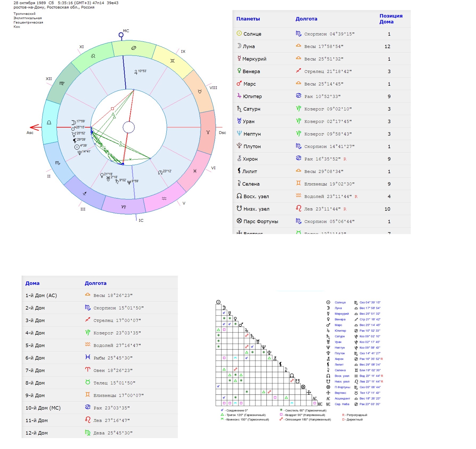This screenshot has width=476, height=449.
Task: Select the Pisces sign in the pink wheel segment
Action: pos(195,171)
